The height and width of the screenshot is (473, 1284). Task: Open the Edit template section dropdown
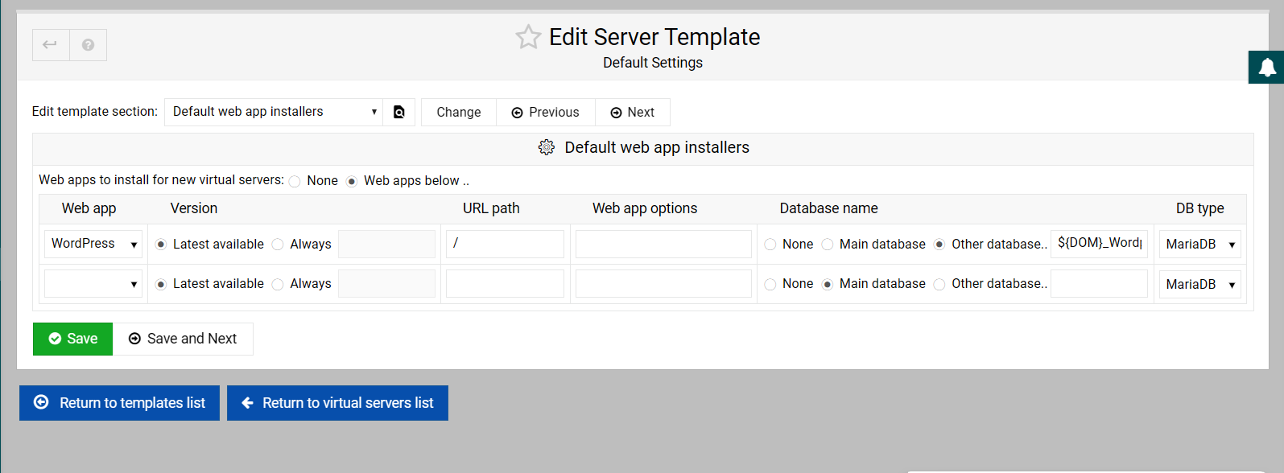(274, 112)
